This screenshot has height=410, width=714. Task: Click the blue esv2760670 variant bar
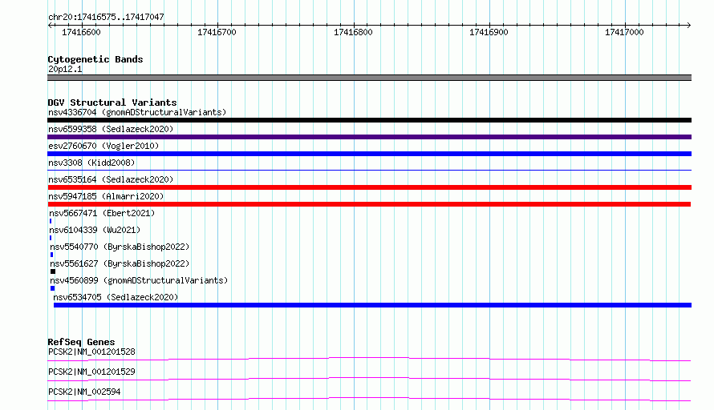pos(369,154)
